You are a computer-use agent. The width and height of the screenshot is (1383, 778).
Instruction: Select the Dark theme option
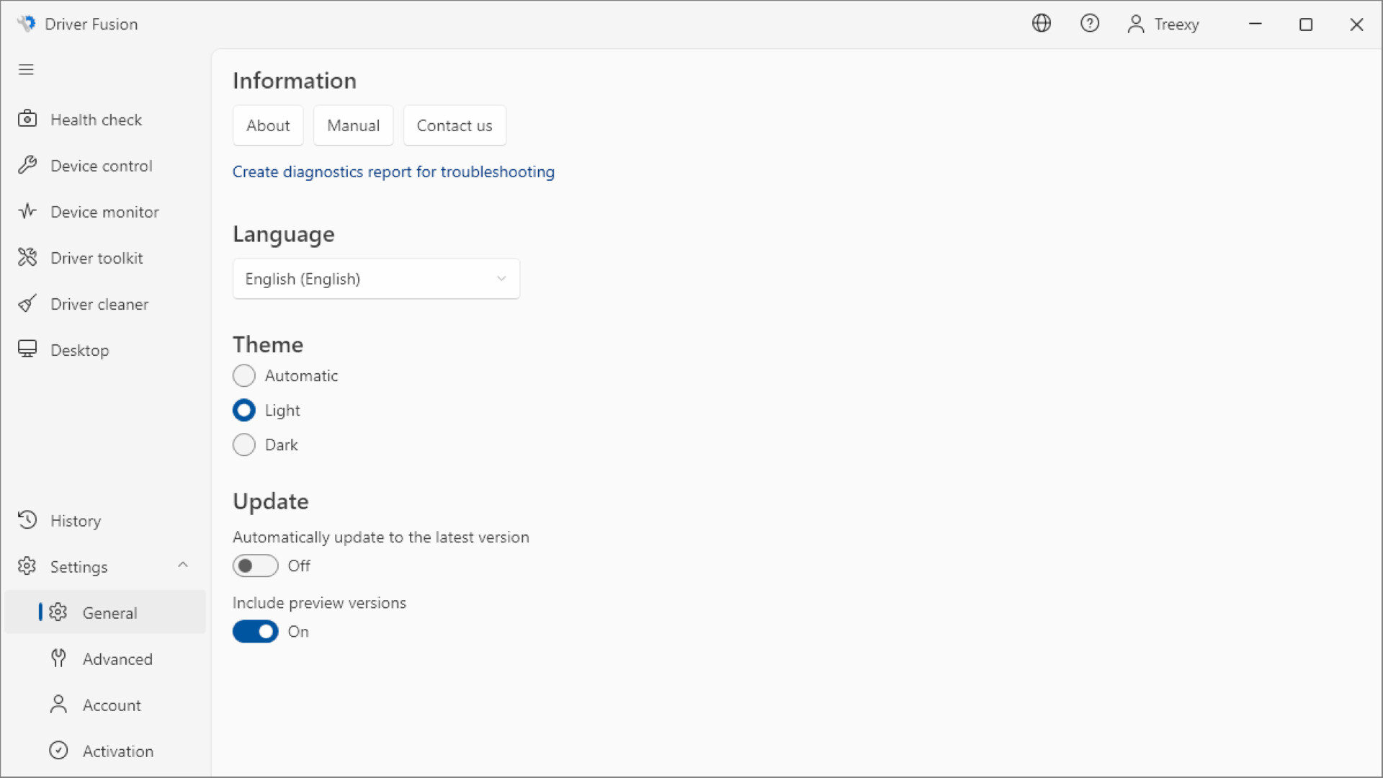(x=244, y=444)
